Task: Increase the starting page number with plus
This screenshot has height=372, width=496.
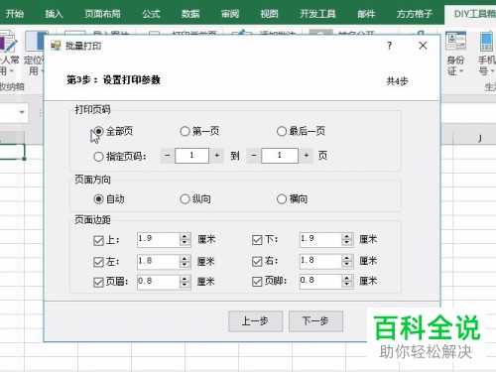Action: click(217, 156)
